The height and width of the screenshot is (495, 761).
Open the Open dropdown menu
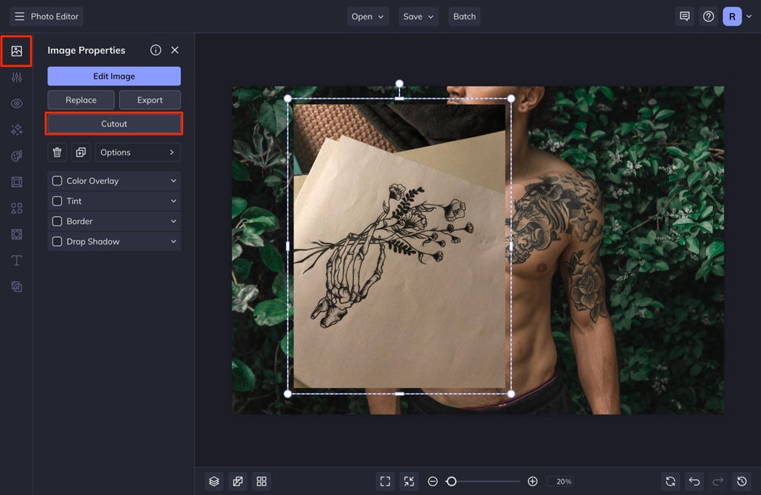[368, 16]
